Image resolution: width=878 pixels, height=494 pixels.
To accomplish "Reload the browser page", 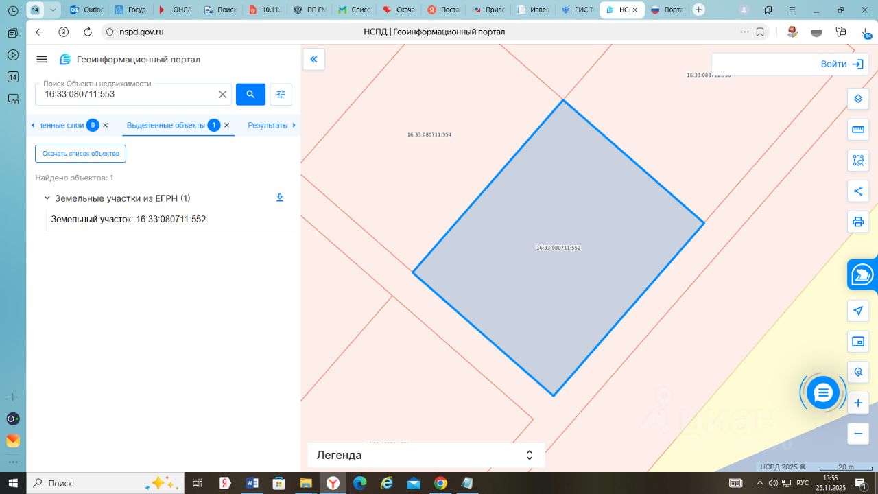I will 87,32.
